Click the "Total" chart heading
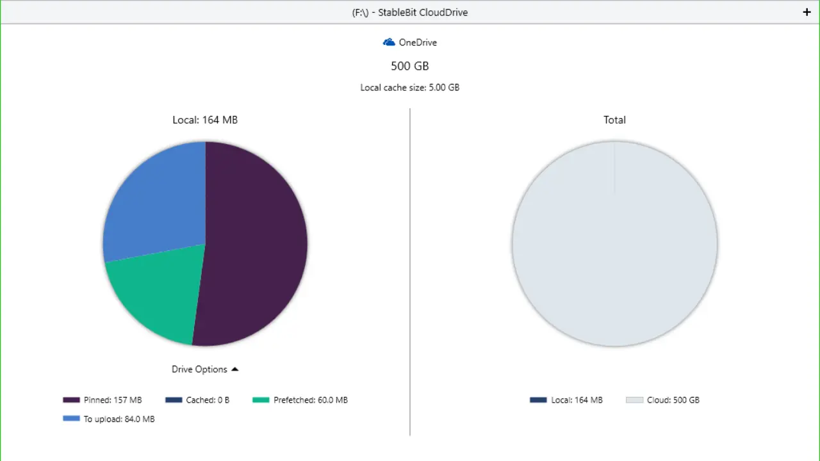 click(614, 120)
